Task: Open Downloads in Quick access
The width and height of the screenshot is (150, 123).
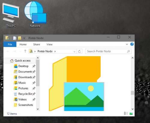Action: [23, 77]
